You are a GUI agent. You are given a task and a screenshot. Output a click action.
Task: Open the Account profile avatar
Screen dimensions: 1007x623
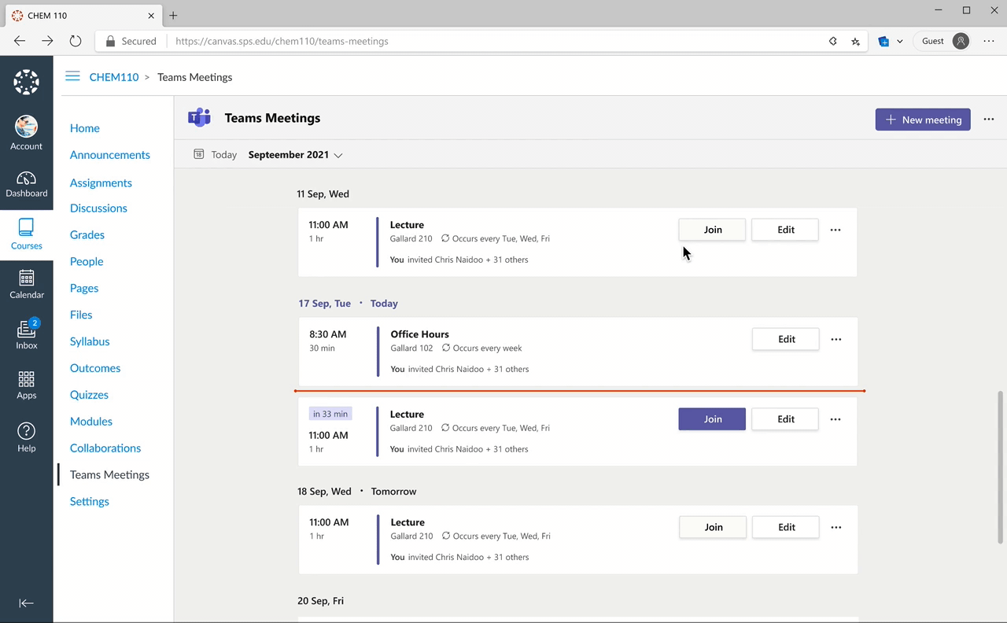pos(26,131)
